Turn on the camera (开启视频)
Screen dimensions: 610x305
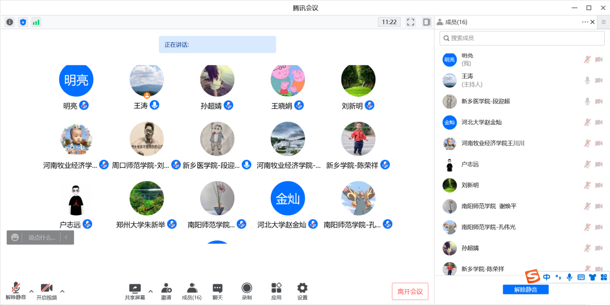(47, 291)
